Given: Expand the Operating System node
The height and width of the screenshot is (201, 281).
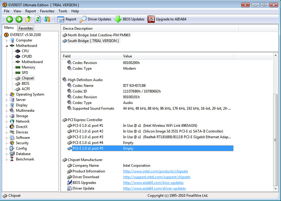Looking at the screenshot, I should [x=7, y=95].
